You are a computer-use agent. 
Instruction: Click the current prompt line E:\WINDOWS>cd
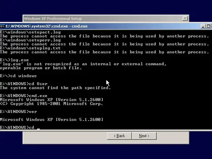(x=20, y=128)
